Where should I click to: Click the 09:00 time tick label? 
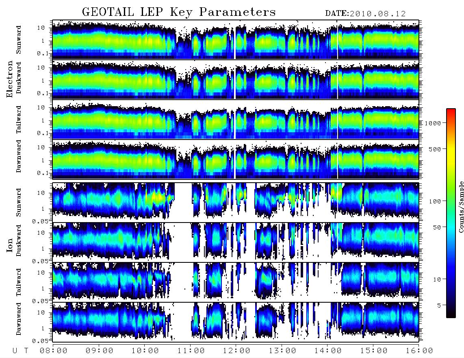(100, 351)
